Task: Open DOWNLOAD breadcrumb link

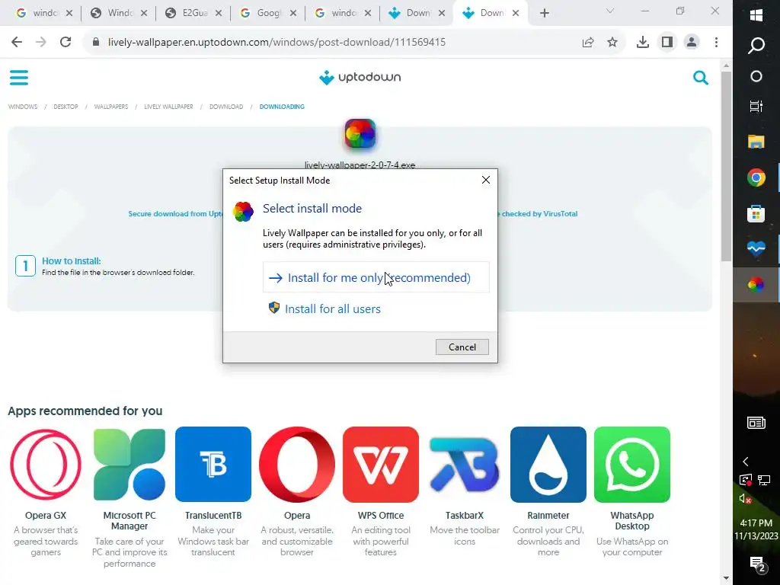Action: pos(226,107)
